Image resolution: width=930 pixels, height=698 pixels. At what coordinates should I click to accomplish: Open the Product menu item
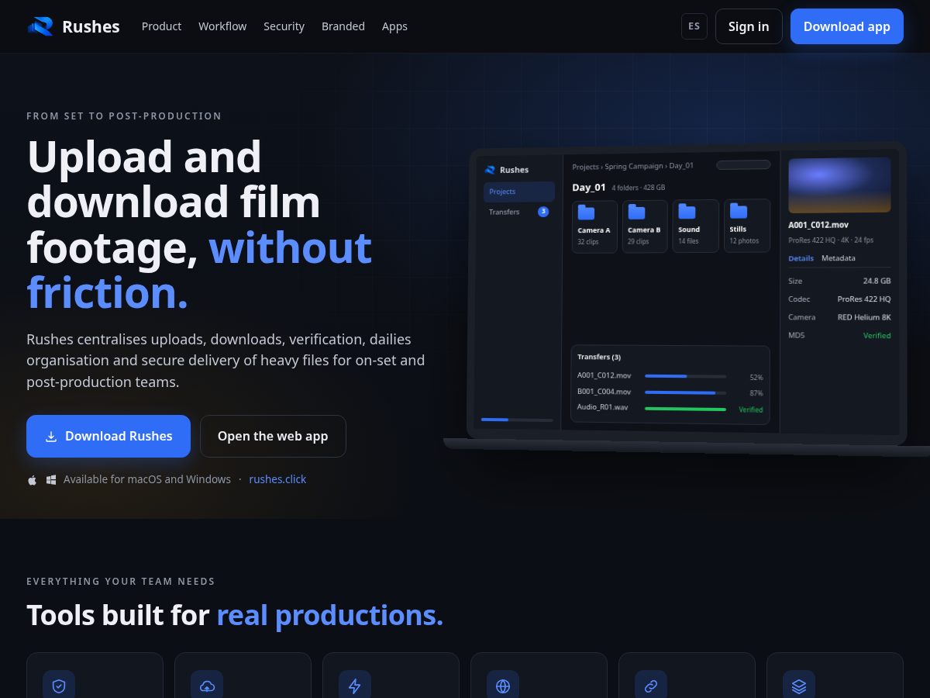pyautogui.click(x=161, y=26)
